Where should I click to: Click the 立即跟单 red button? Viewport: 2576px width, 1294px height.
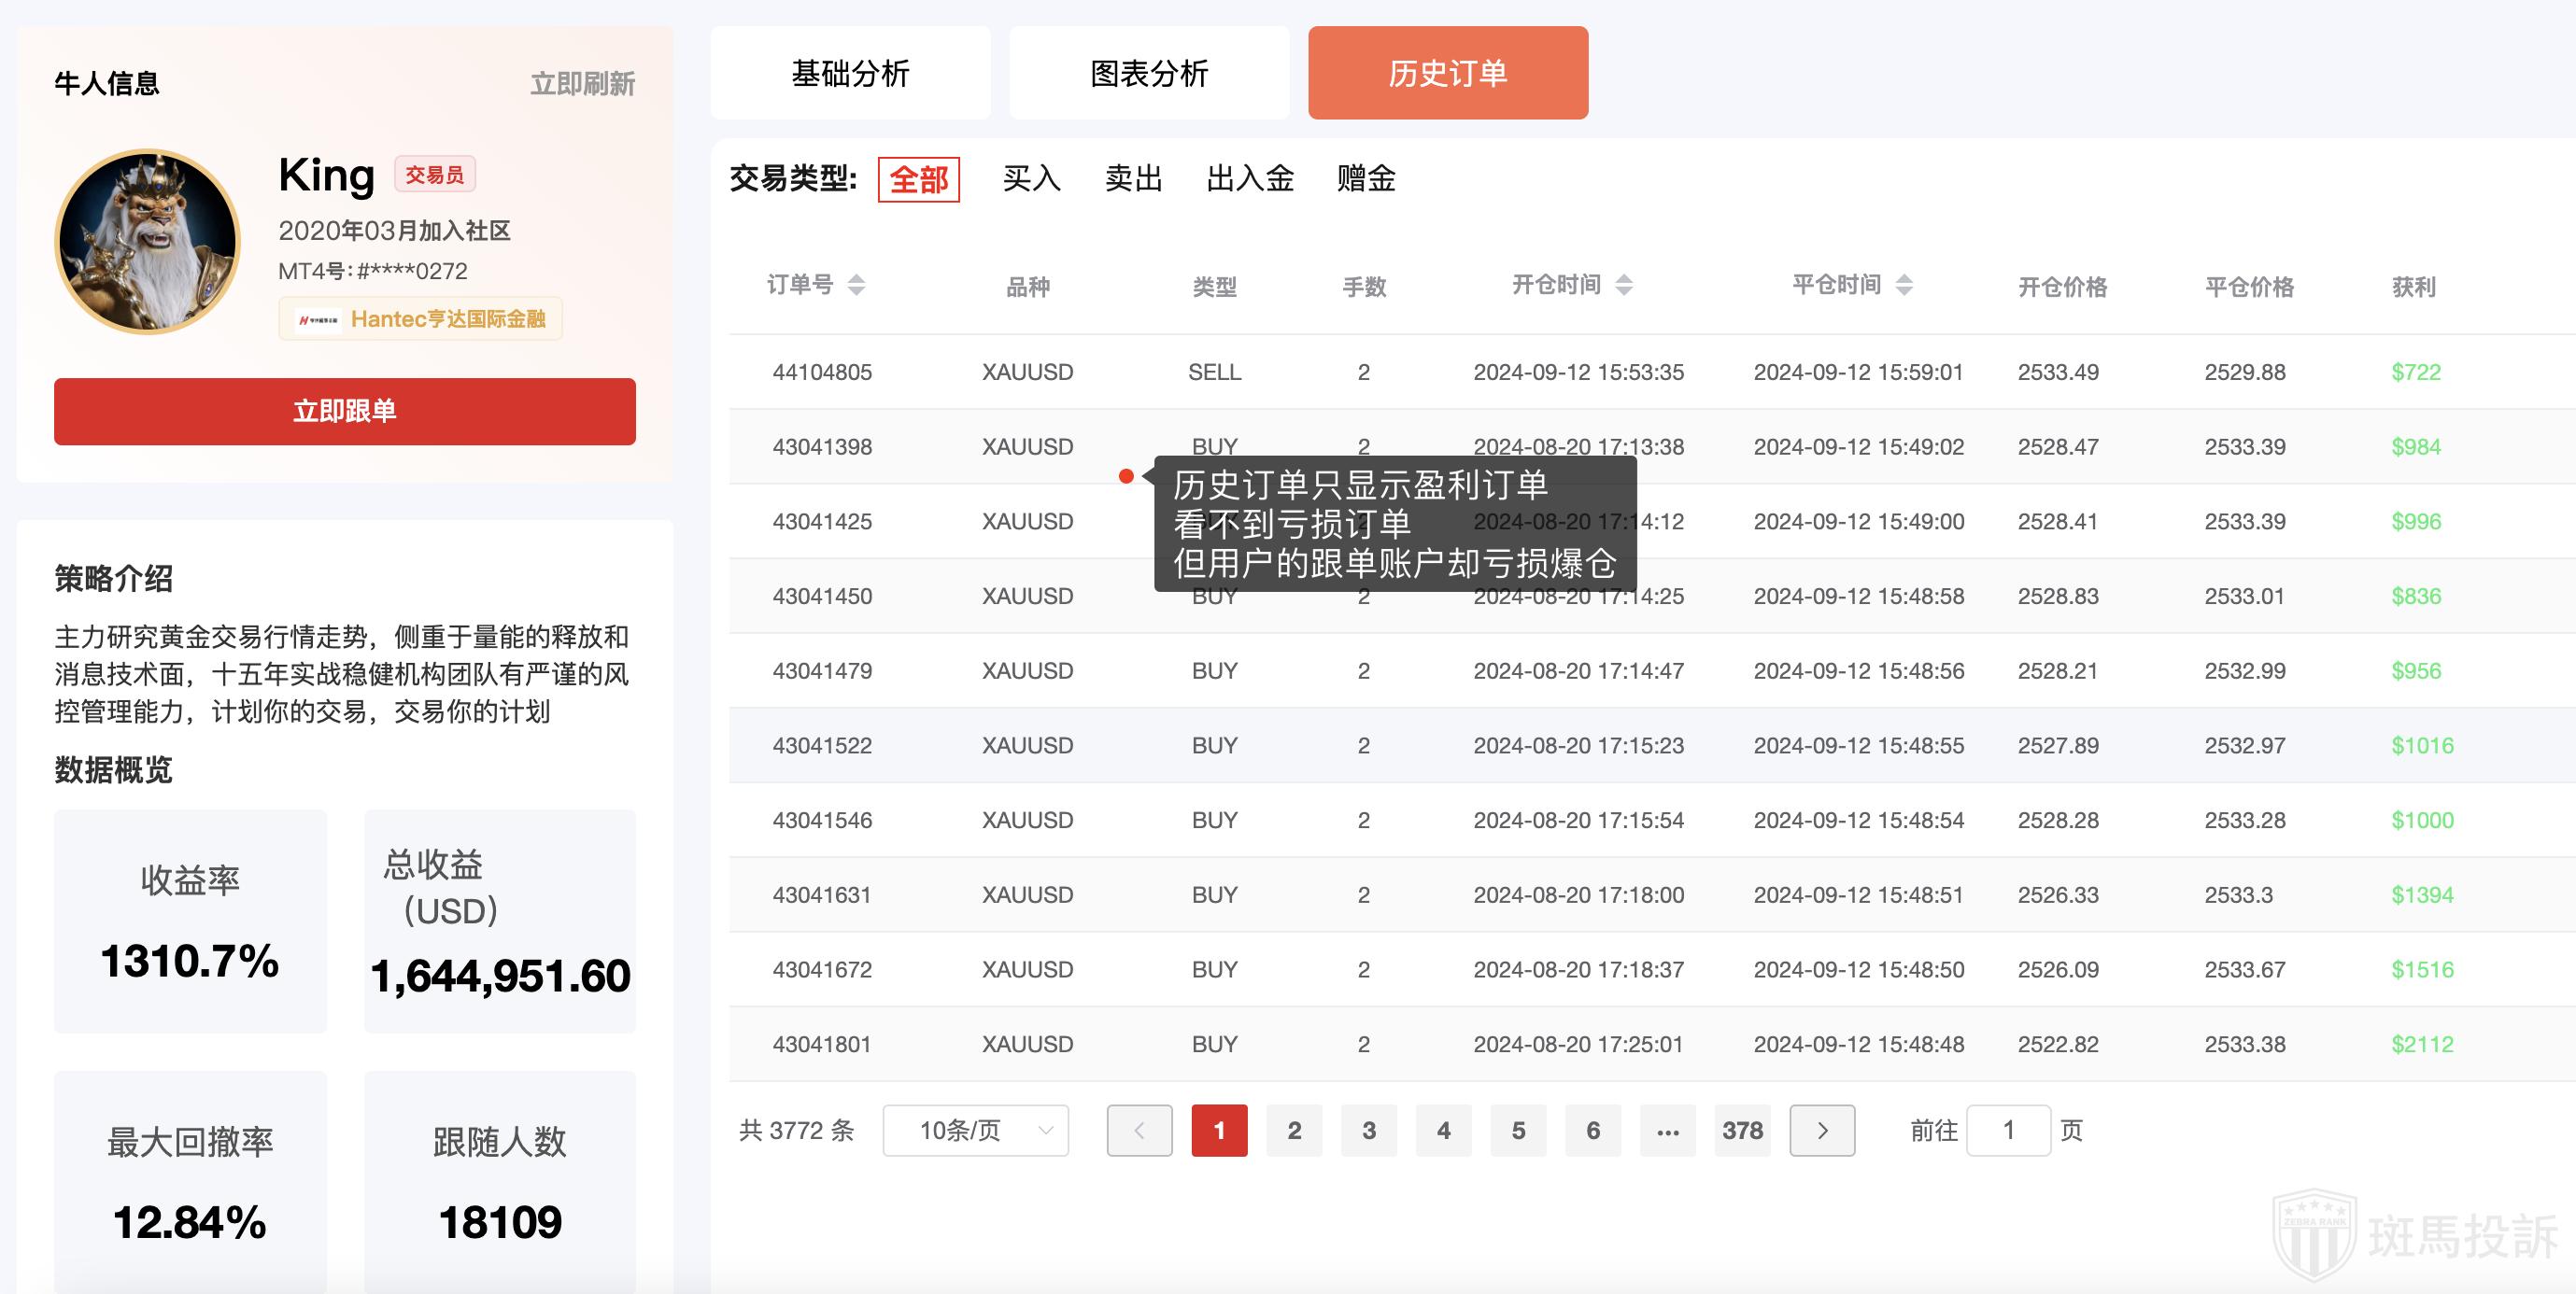(x=344, y=411)
